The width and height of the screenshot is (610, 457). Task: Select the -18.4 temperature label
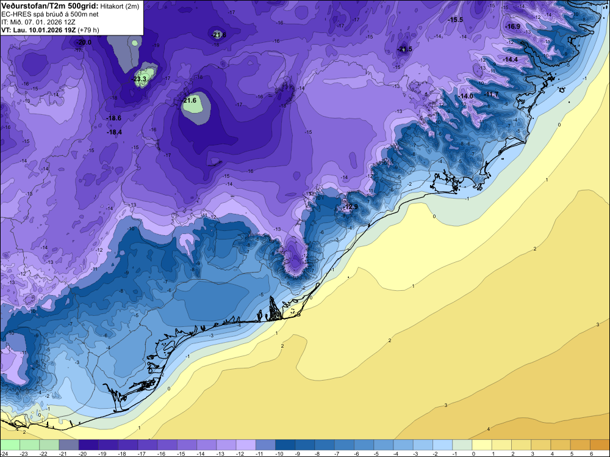[115, 132]
